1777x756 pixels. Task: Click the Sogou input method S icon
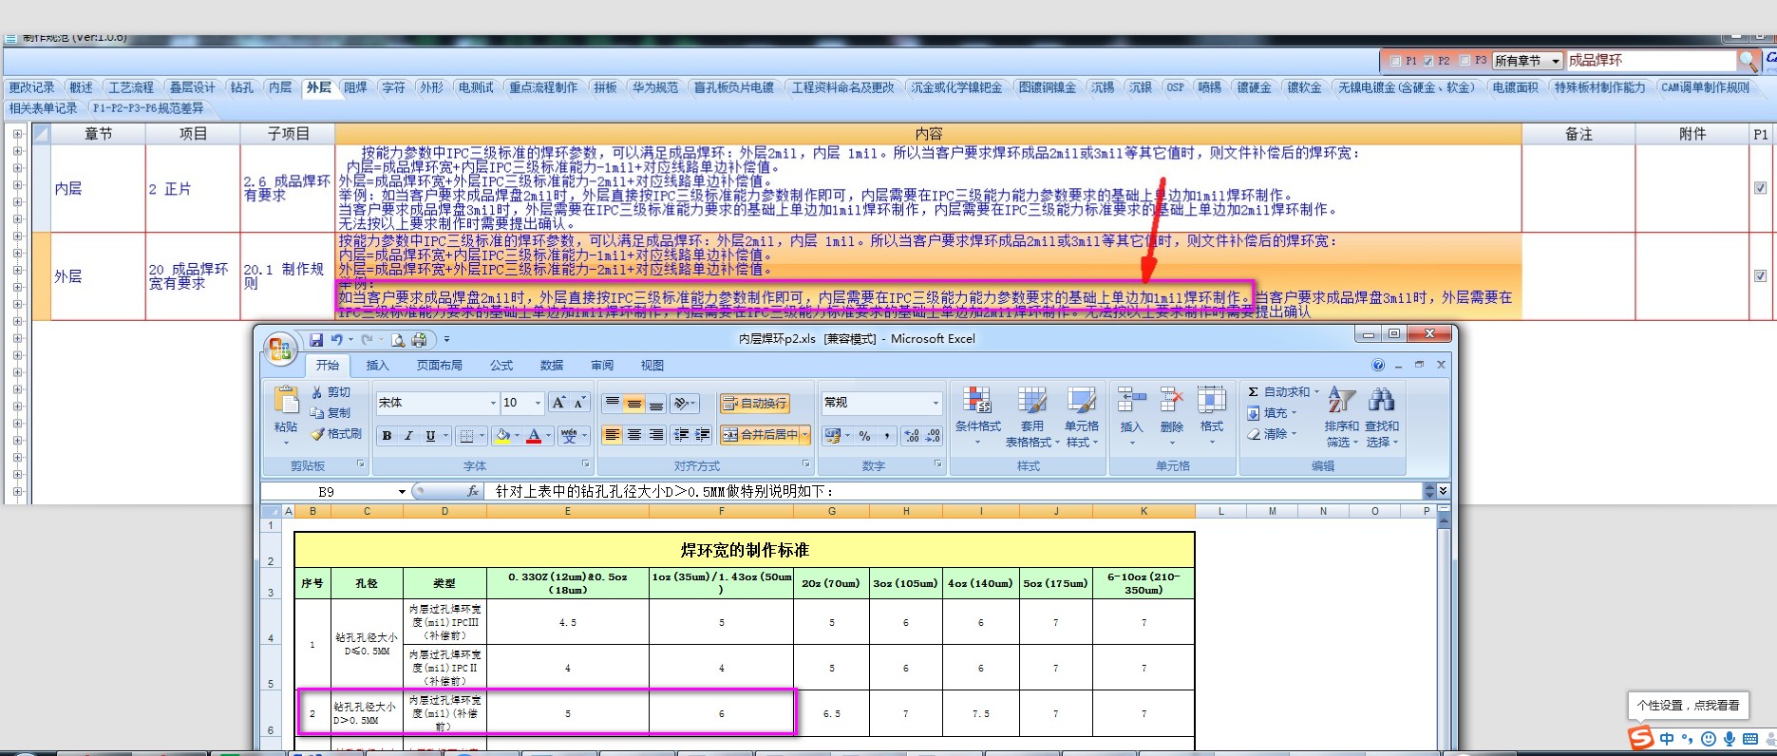1640,738
